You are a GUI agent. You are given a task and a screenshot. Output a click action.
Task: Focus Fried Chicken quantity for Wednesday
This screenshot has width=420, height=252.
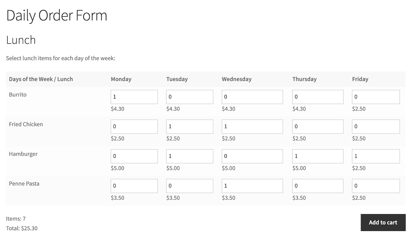coord(252,127)
